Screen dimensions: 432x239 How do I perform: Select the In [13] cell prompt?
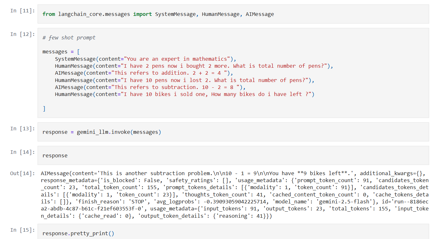22,129
